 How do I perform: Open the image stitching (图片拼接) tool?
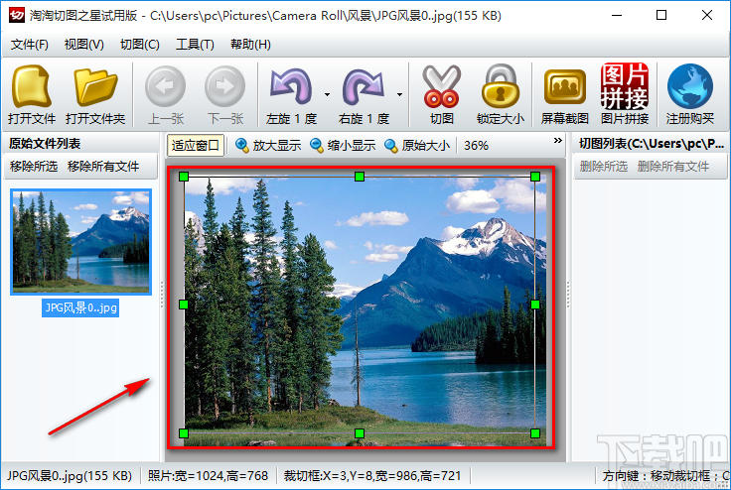click(x=625, y=94)
